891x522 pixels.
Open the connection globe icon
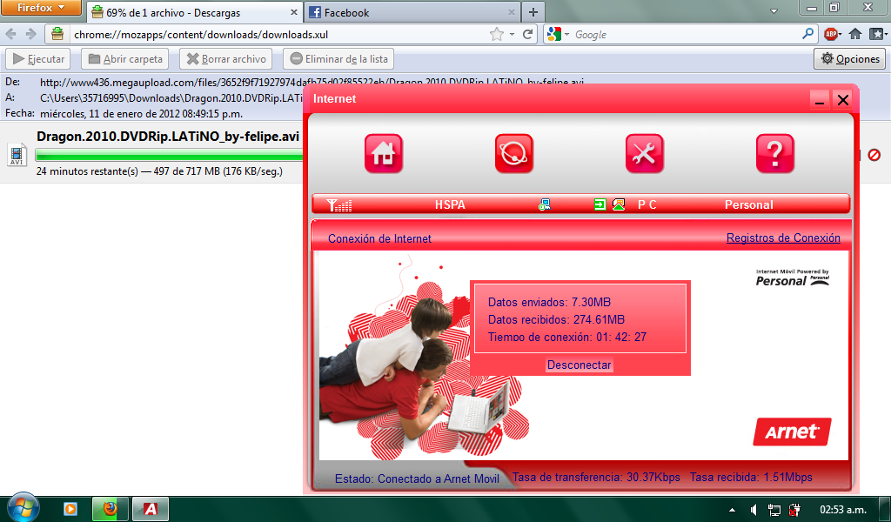[x=514, y=153]
